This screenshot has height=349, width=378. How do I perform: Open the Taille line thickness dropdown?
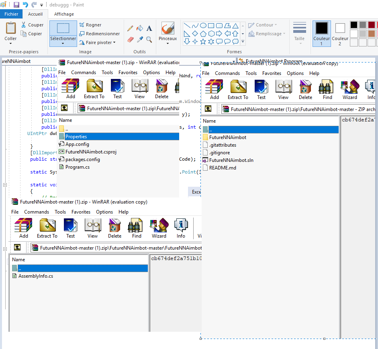click(300, 33)
